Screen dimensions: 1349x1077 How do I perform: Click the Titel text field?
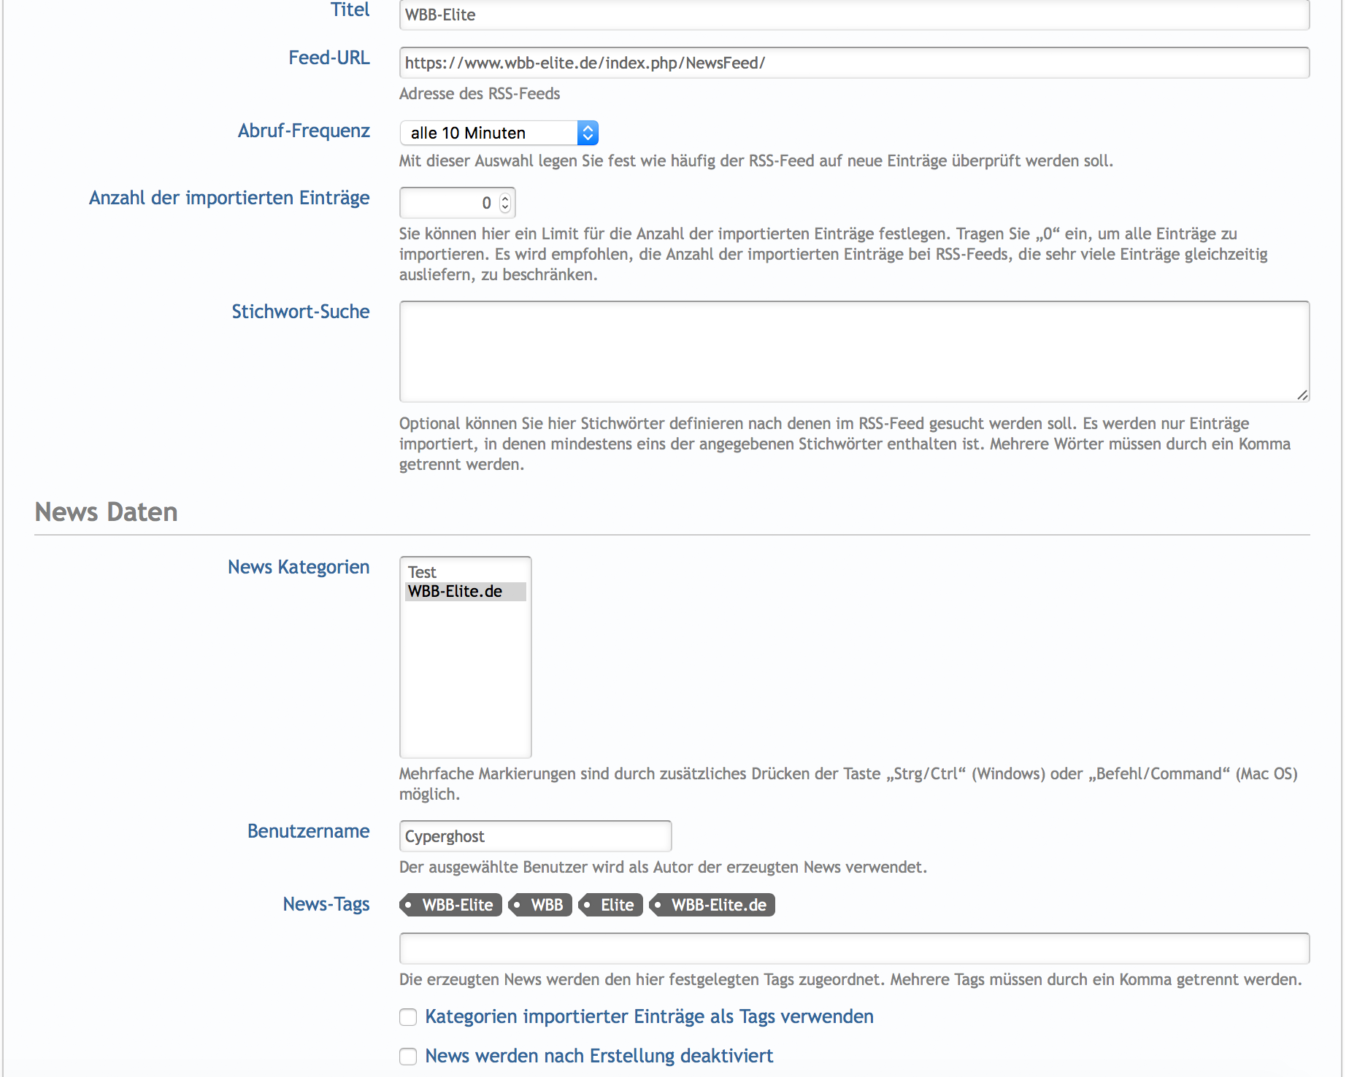click(854, 15)
